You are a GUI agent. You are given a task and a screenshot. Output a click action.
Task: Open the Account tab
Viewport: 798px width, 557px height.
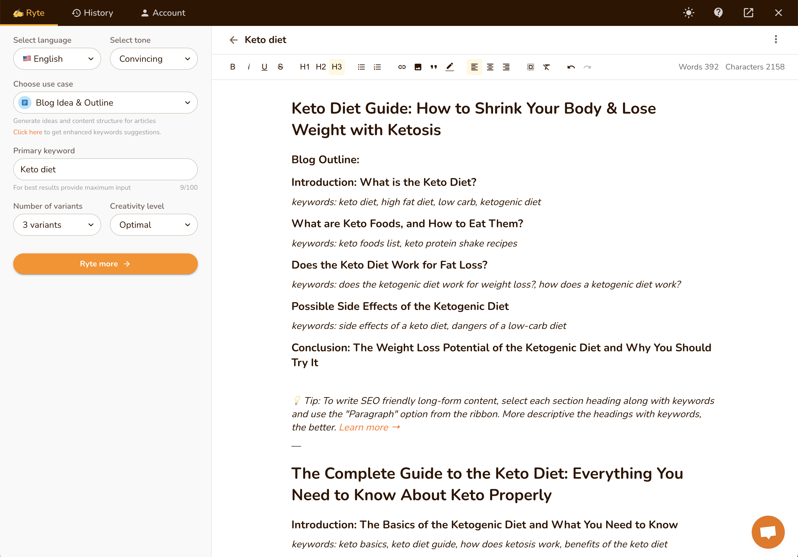tap(163, 13)
